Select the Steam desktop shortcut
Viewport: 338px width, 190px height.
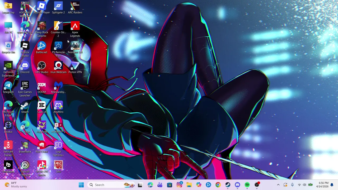(x=25, y=108)
